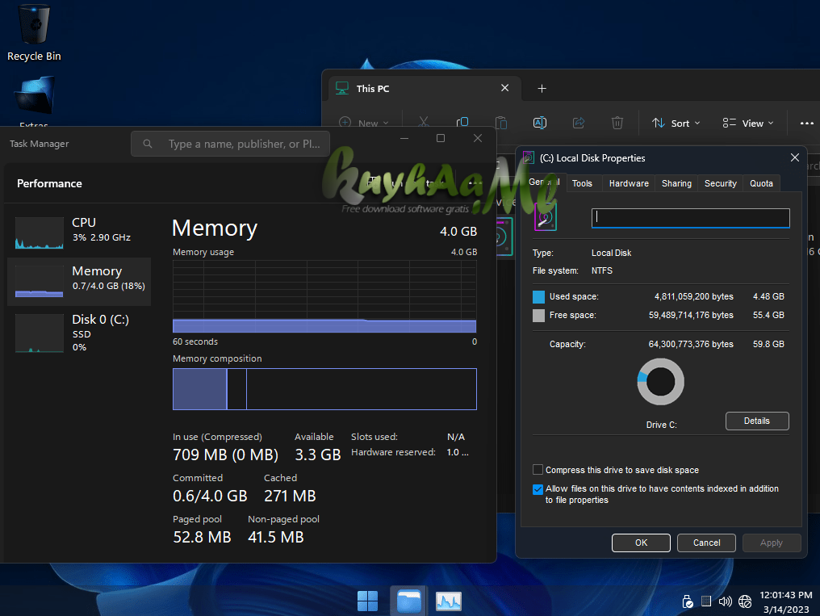Add a new tab in File Explorer
820x616 pixels.
(x=542, y=88)
